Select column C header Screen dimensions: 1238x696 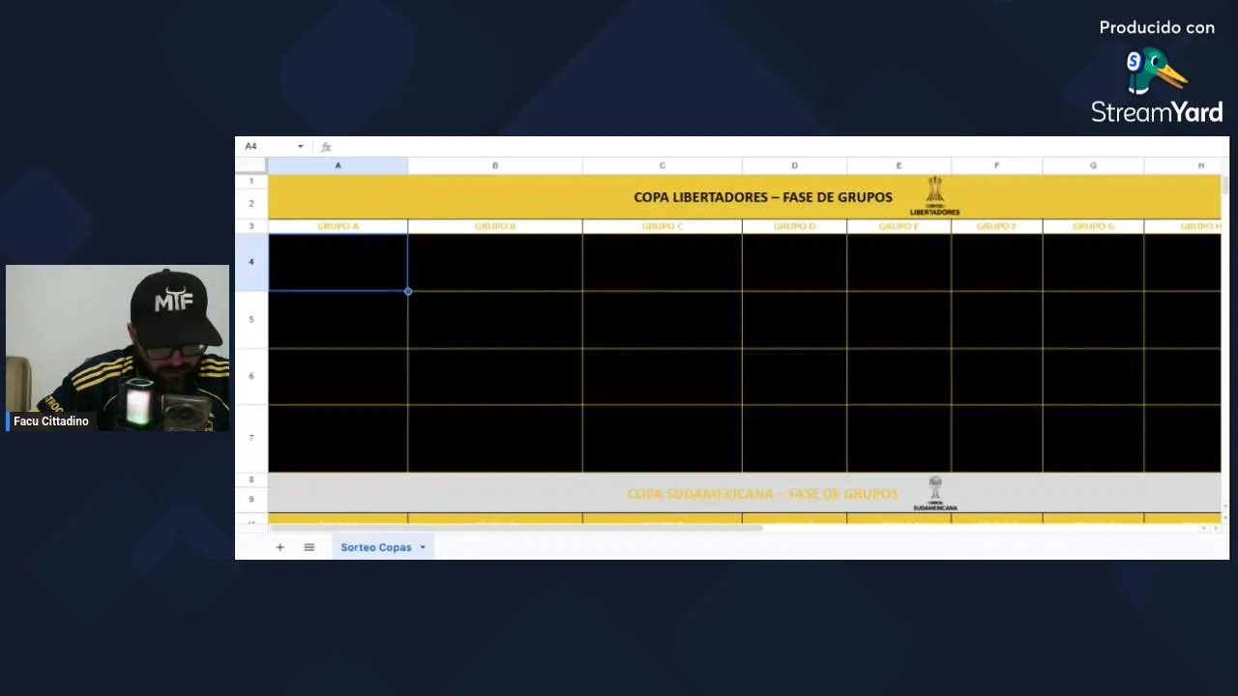pos(662,165)
